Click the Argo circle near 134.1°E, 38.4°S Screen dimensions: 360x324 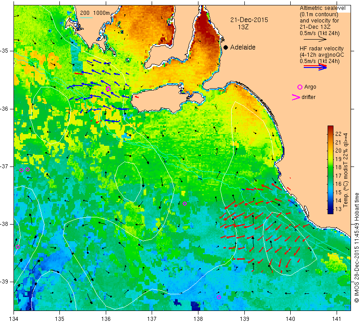point(18,247)
